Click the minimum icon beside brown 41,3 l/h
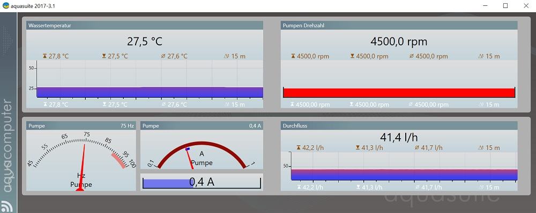This screenshot has width=536, height=213. pos(358,148)
